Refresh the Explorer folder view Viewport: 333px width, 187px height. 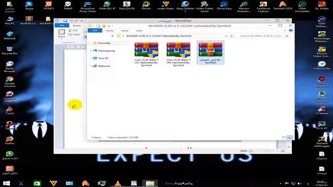point(232,36)
